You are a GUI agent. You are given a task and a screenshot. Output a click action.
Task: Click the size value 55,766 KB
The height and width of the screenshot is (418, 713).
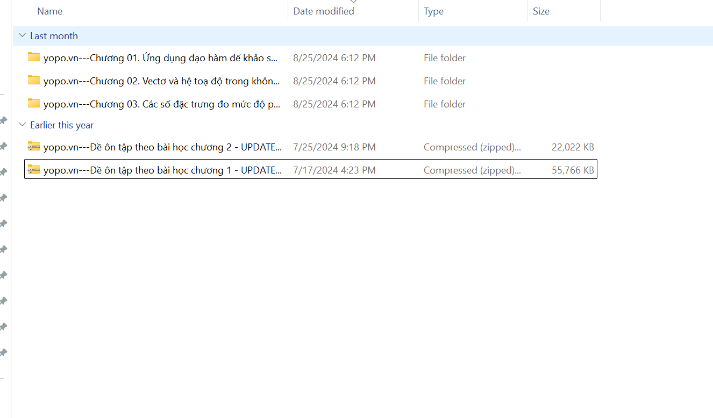[x=573, y=170]
